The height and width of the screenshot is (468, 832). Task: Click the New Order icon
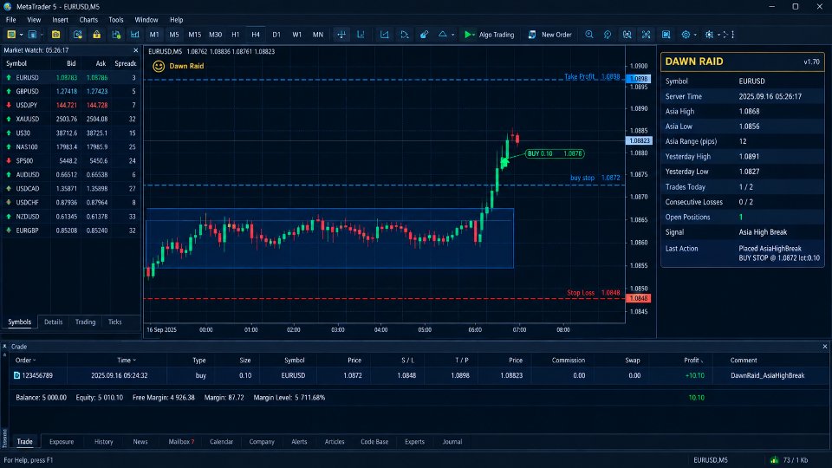(531, 35)
